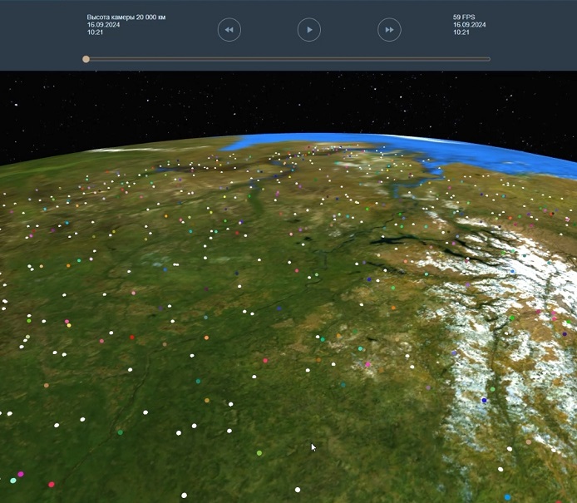
Task: Click the middle of the timeline track
Action: (x=288, y=59)
